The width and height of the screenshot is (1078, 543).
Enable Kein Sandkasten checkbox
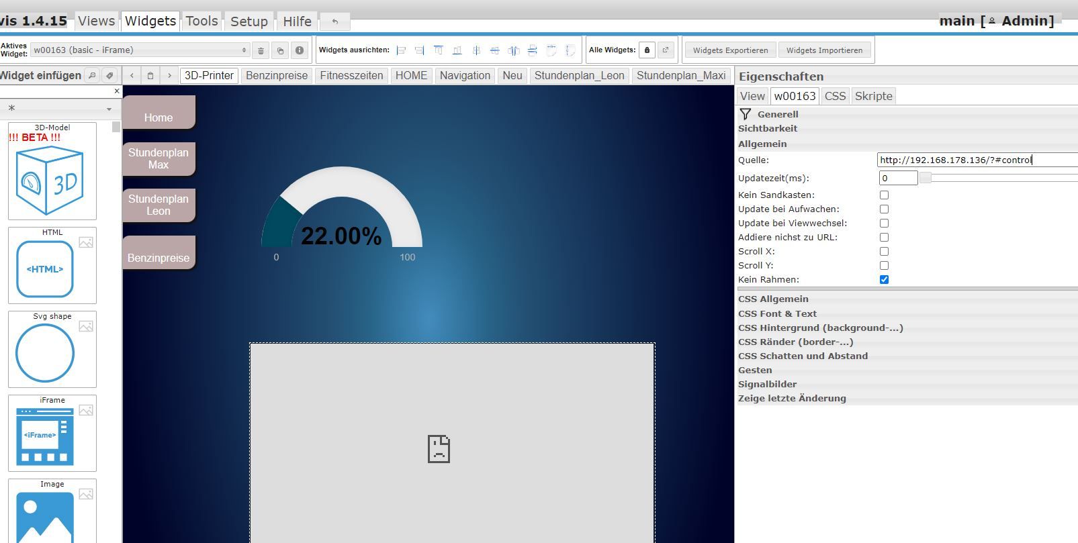click(x=884, y=195)
